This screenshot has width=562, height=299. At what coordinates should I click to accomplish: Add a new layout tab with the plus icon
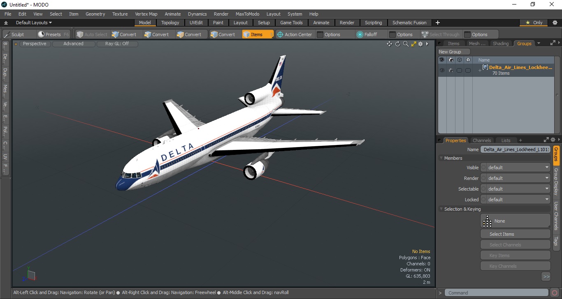(438, 23)
